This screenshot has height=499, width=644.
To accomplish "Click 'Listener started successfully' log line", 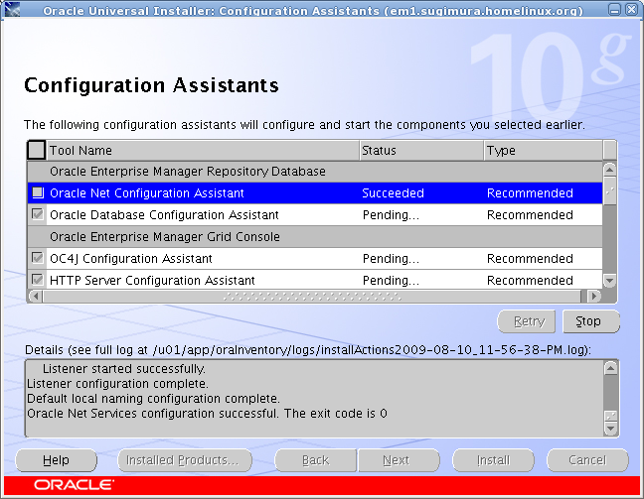I will tap(123, 369).
